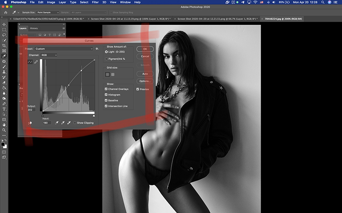Viewport: 342px width, 213px height.
Task: Open Layers panel options menu
Action: (x=64, y=28)
